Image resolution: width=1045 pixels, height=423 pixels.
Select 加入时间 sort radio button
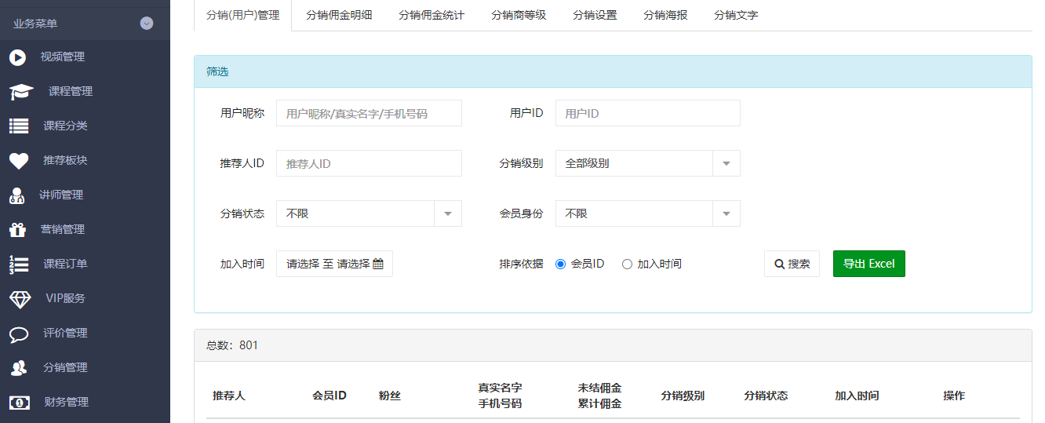(x=627, y=264)
